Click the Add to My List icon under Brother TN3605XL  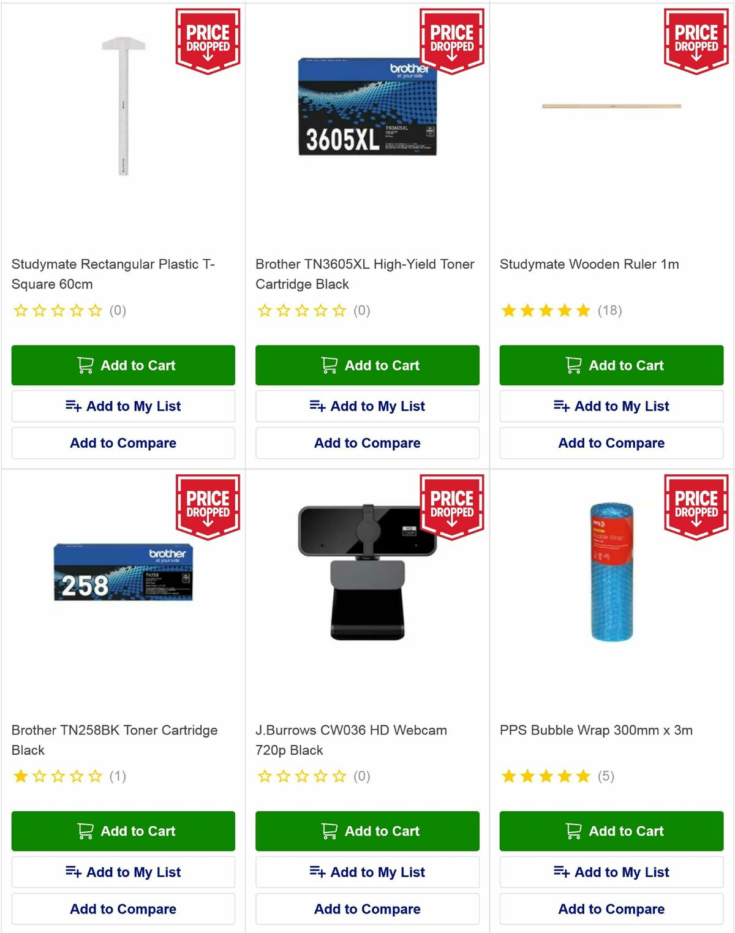(317, 406)
